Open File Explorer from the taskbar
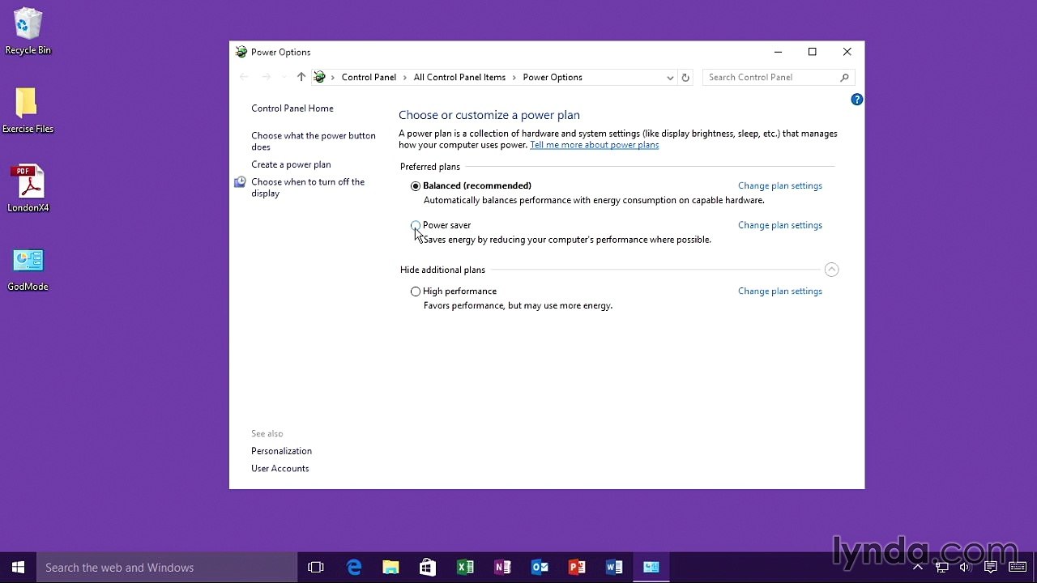The width and height of the screenshot is (1037, 583). pyautogui.click(x=390, y=568)
